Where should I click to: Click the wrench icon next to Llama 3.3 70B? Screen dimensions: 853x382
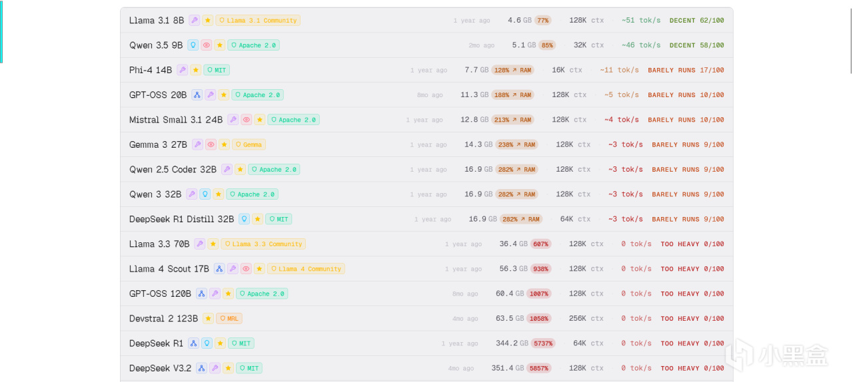click(200, 244)
